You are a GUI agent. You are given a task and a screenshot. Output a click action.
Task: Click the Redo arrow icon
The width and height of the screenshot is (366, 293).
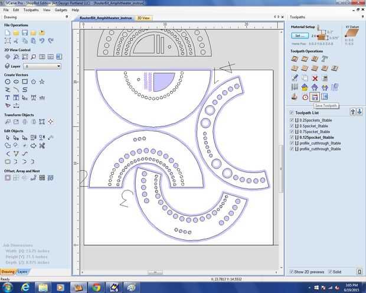[x=50, y=41]
